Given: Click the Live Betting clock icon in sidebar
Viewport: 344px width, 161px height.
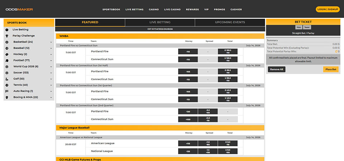Looking at the screenshot, I should 7,30.
